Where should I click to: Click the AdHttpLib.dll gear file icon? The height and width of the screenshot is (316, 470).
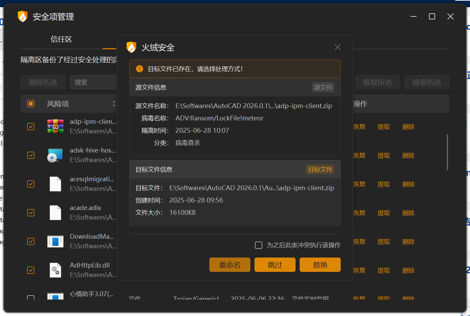pyautogui.click(x=55, y=270)
